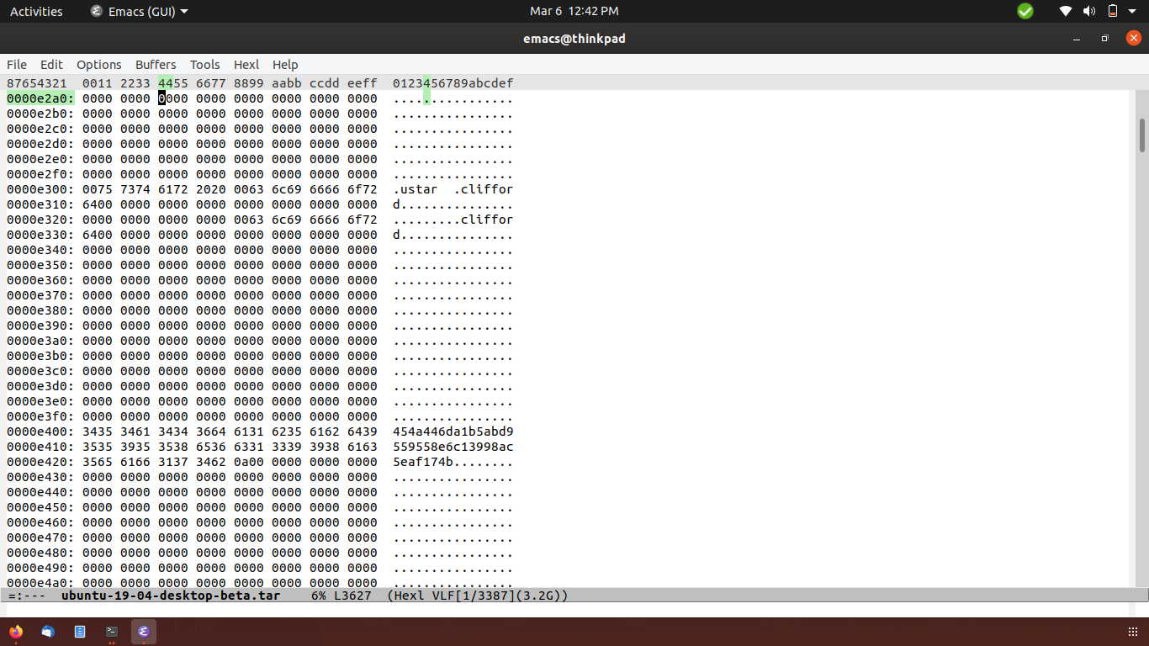Click the green checkmark tray indicator

pyautogui.click(x=1025, y=11)
